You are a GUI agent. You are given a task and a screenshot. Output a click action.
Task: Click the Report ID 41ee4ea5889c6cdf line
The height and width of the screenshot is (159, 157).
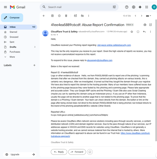[x=64, y=73]
